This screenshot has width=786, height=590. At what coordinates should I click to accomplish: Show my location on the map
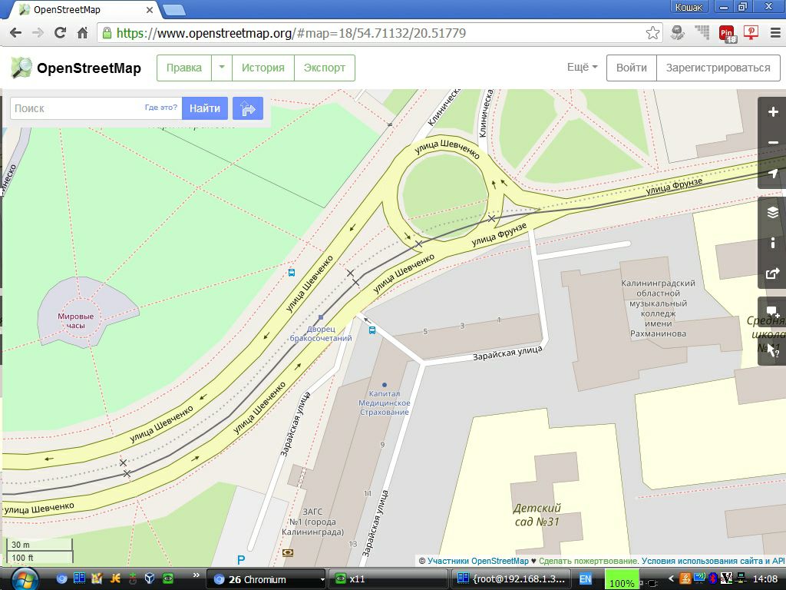click(772, 173)
